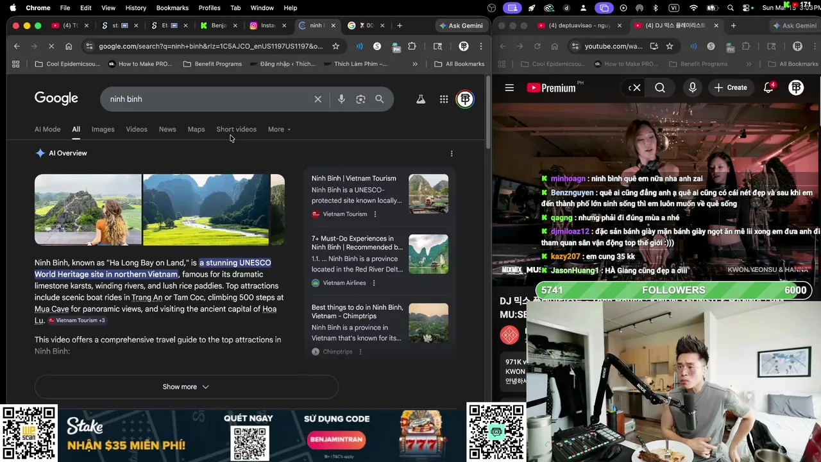Switch to News results tab
This screenshot has width=821, height=462.
pyautogui.click(x=167, y=129)
